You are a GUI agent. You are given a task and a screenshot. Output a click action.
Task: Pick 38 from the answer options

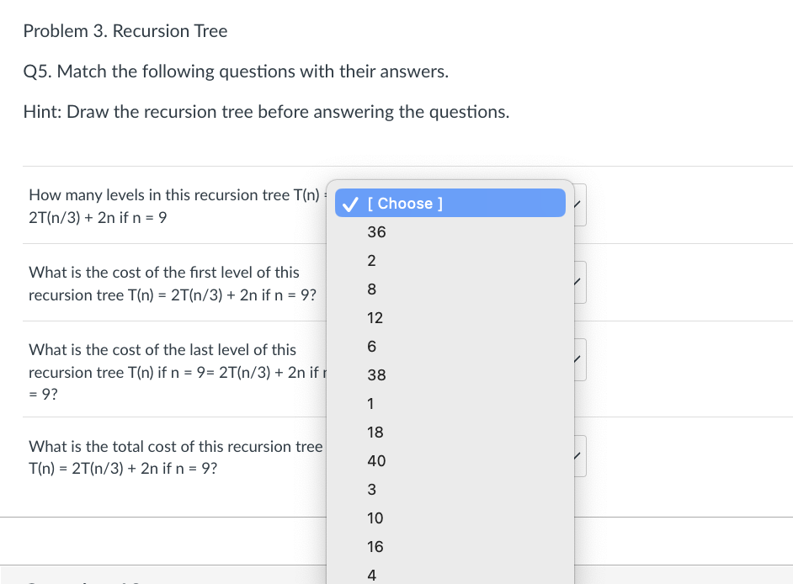coord(376,375)
